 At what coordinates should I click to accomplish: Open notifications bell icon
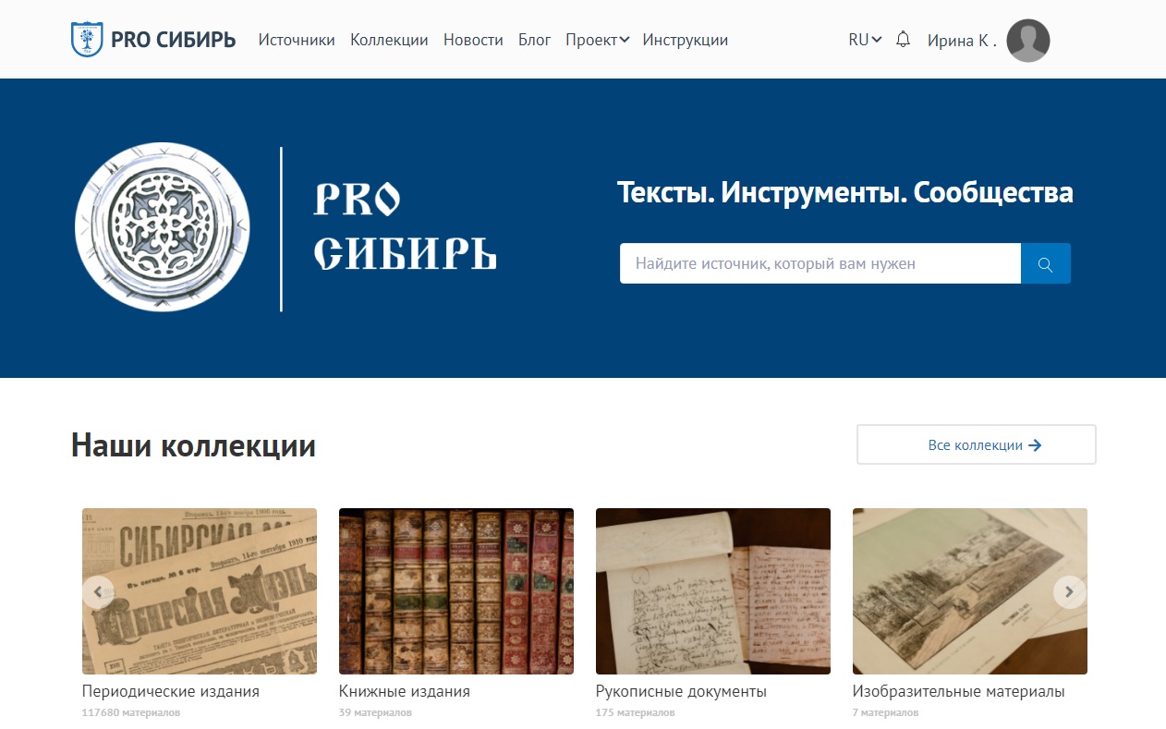[904, 40]
